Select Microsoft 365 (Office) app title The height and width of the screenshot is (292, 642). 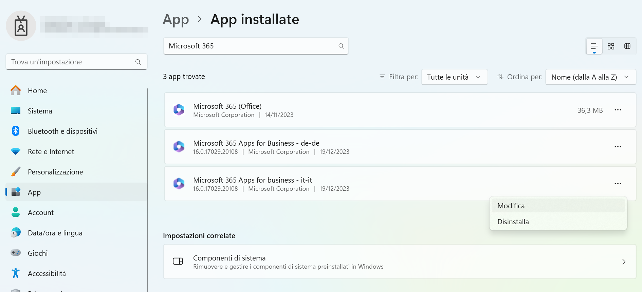227,106
